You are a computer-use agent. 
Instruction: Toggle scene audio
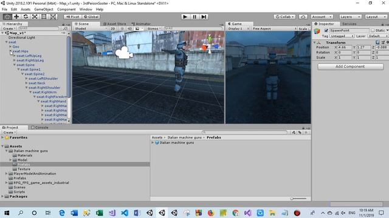(x=129, y=28)
